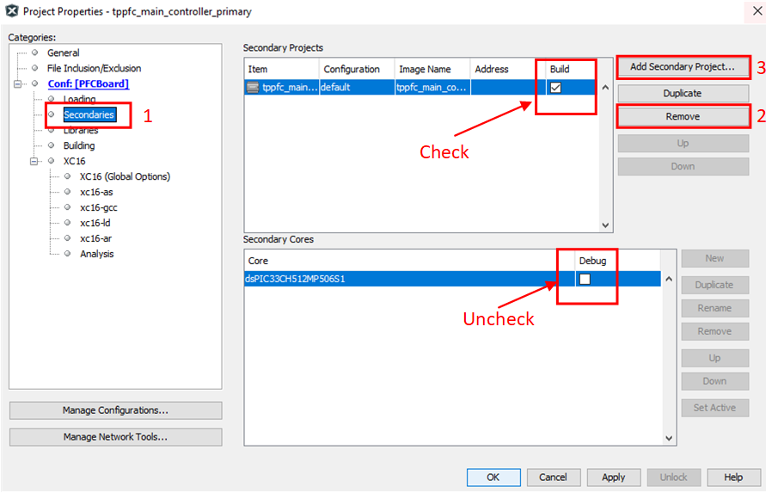Click the Debug column header
778x493 pixels.
(x=618, y=261)
